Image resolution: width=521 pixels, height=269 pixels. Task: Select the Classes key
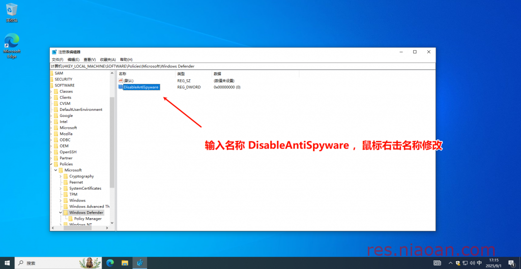tap(66, 92)
